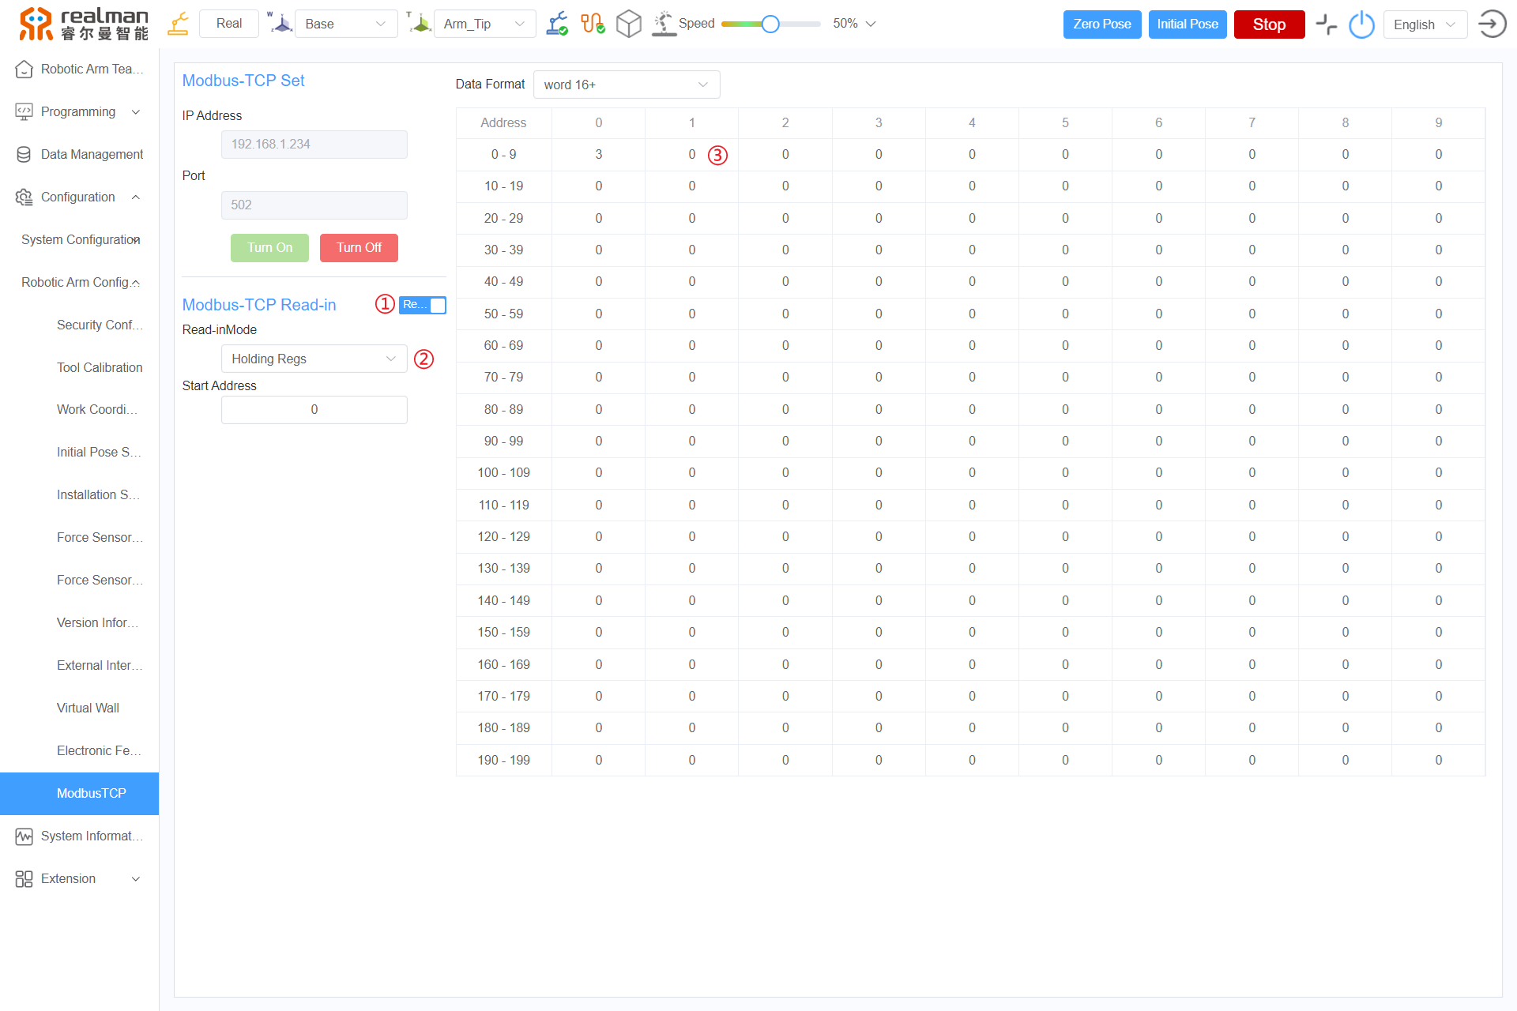1517x1011 pixels.
Task: Click the work coordinate frame icon
Action: (280, 23)
